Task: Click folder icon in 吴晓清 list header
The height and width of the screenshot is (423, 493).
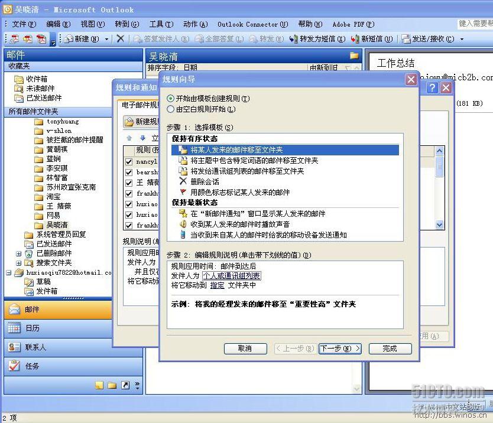Action: [x=354, y=56]
